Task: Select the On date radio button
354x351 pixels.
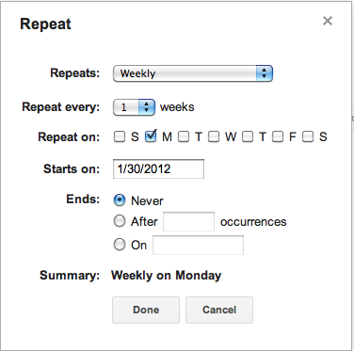Action: point(120,245)
